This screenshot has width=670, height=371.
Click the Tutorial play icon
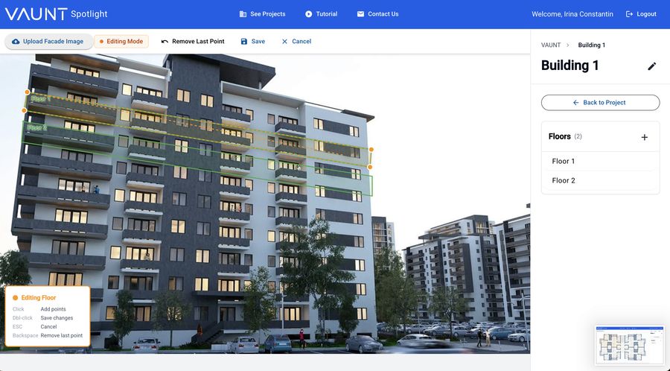pyautogui.click(x=308, y=14)
